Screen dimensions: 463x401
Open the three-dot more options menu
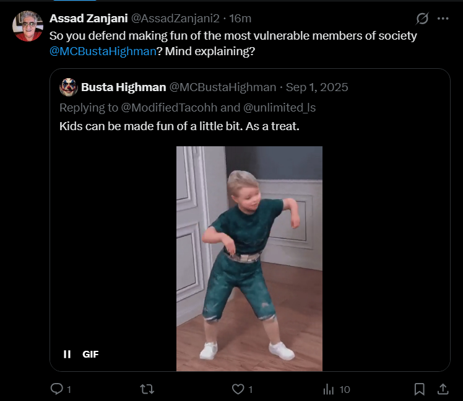click(443, 19)
